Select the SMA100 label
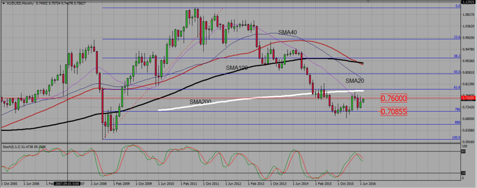 click(x=237, y=68)
